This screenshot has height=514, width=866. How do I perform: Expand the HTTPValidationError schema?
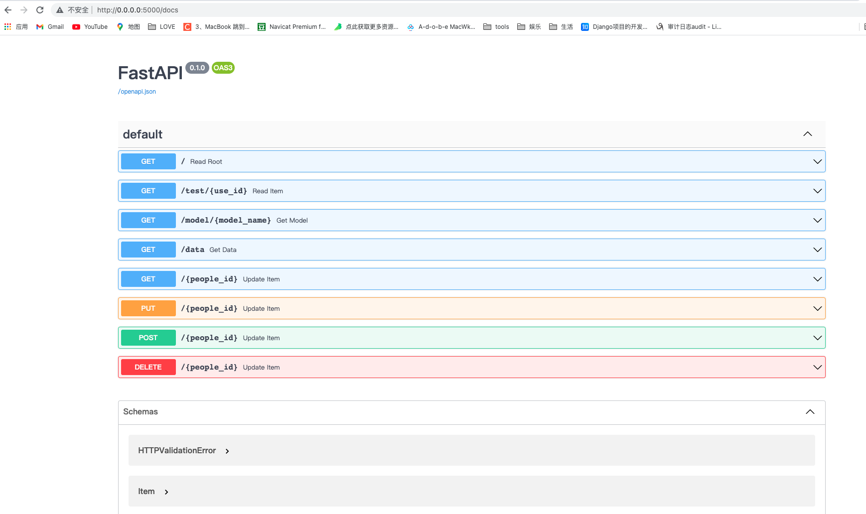183,451
